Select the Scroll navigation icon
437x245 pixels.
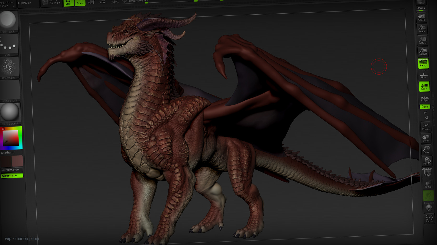pyautogui.click(x=422, y=17)
